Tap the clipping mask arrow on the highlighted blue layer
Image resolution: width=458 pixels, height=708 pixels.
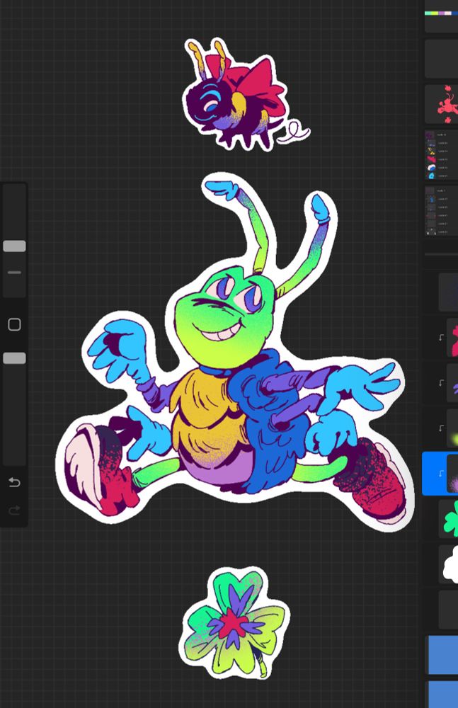pyautogui.click(x=441, y=474)
